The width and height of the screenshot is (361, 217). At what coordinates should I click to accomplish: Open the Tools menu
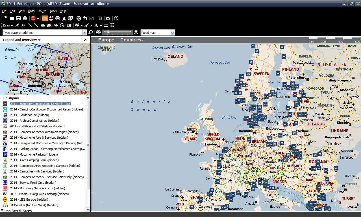(x=53, y=11)
